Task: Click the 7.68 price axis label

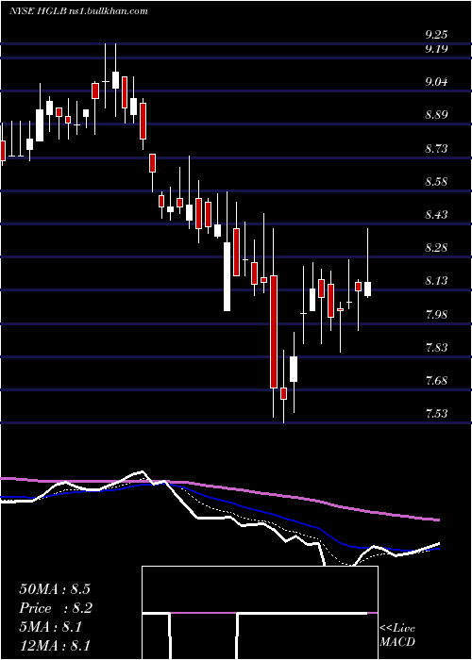Action: (x=436, y=381)
